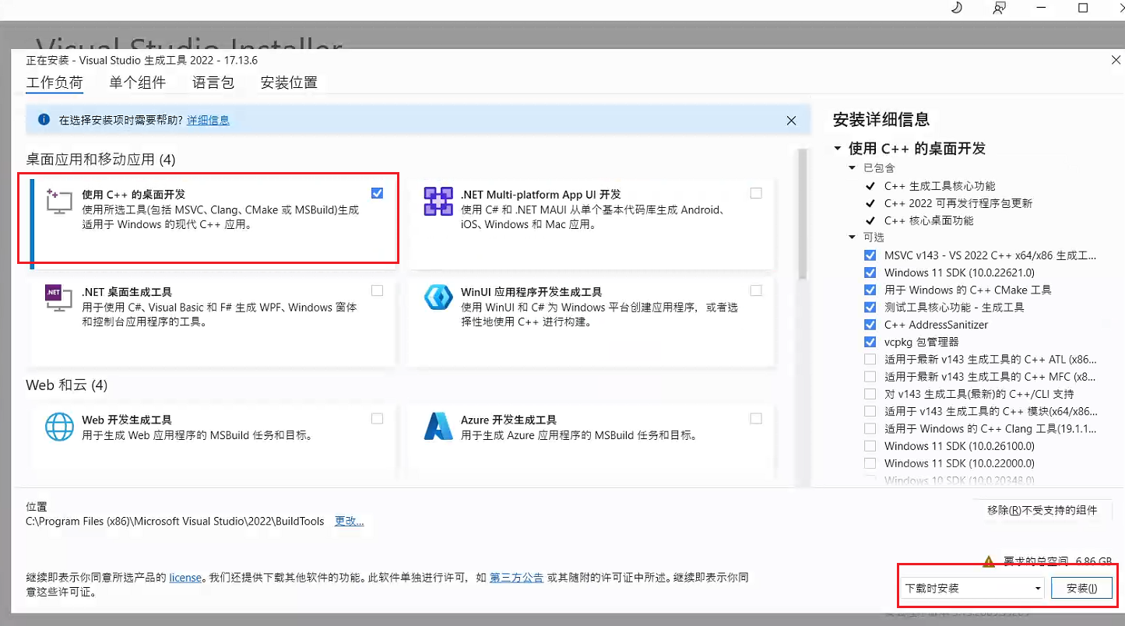
Task: Uncheck vcpkg 包管理器 in install details
Action: point(870,342)
